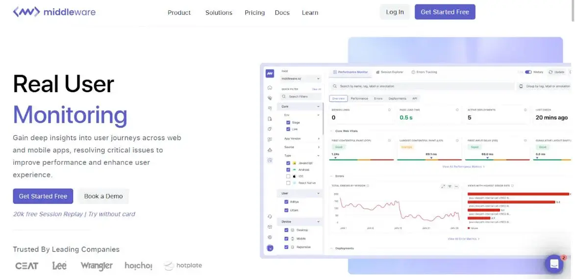Open the Docs link in header
The height and width of the screenshot is (279, 575).
pyautogui.click(x=282, y=12)
